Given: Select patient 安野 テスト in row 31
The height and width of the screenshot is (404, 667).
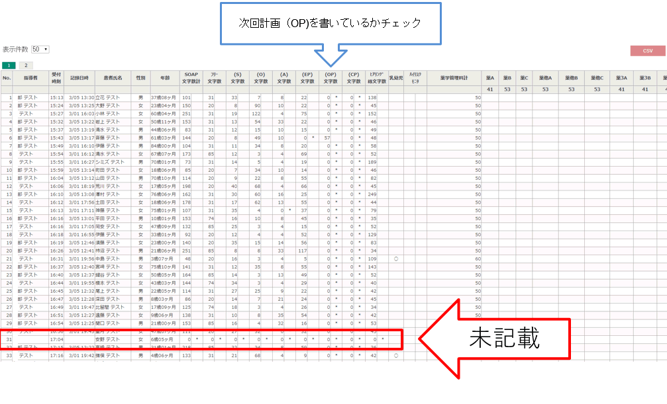Looking at the screenshot, I should pyautogui.click(x=107, y=339).
